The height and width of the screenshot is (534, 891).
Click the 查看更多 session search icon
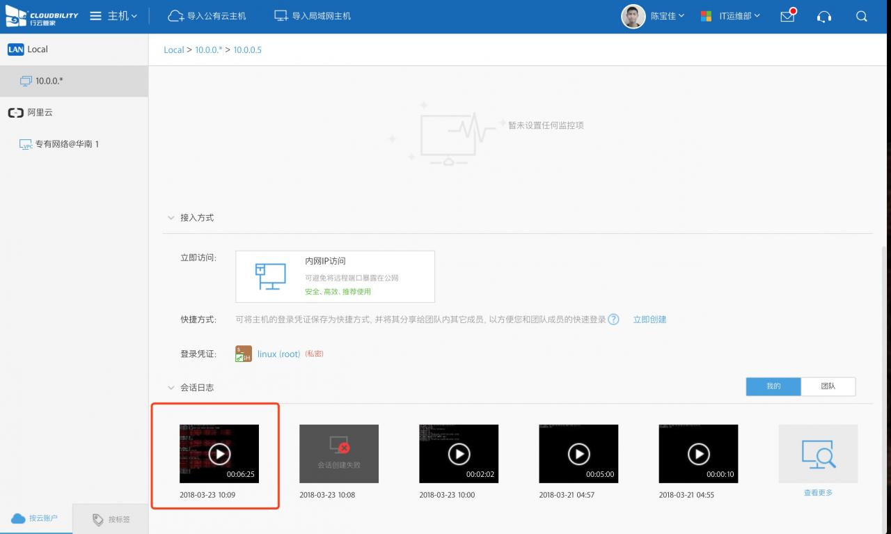(x=818, y=454)
